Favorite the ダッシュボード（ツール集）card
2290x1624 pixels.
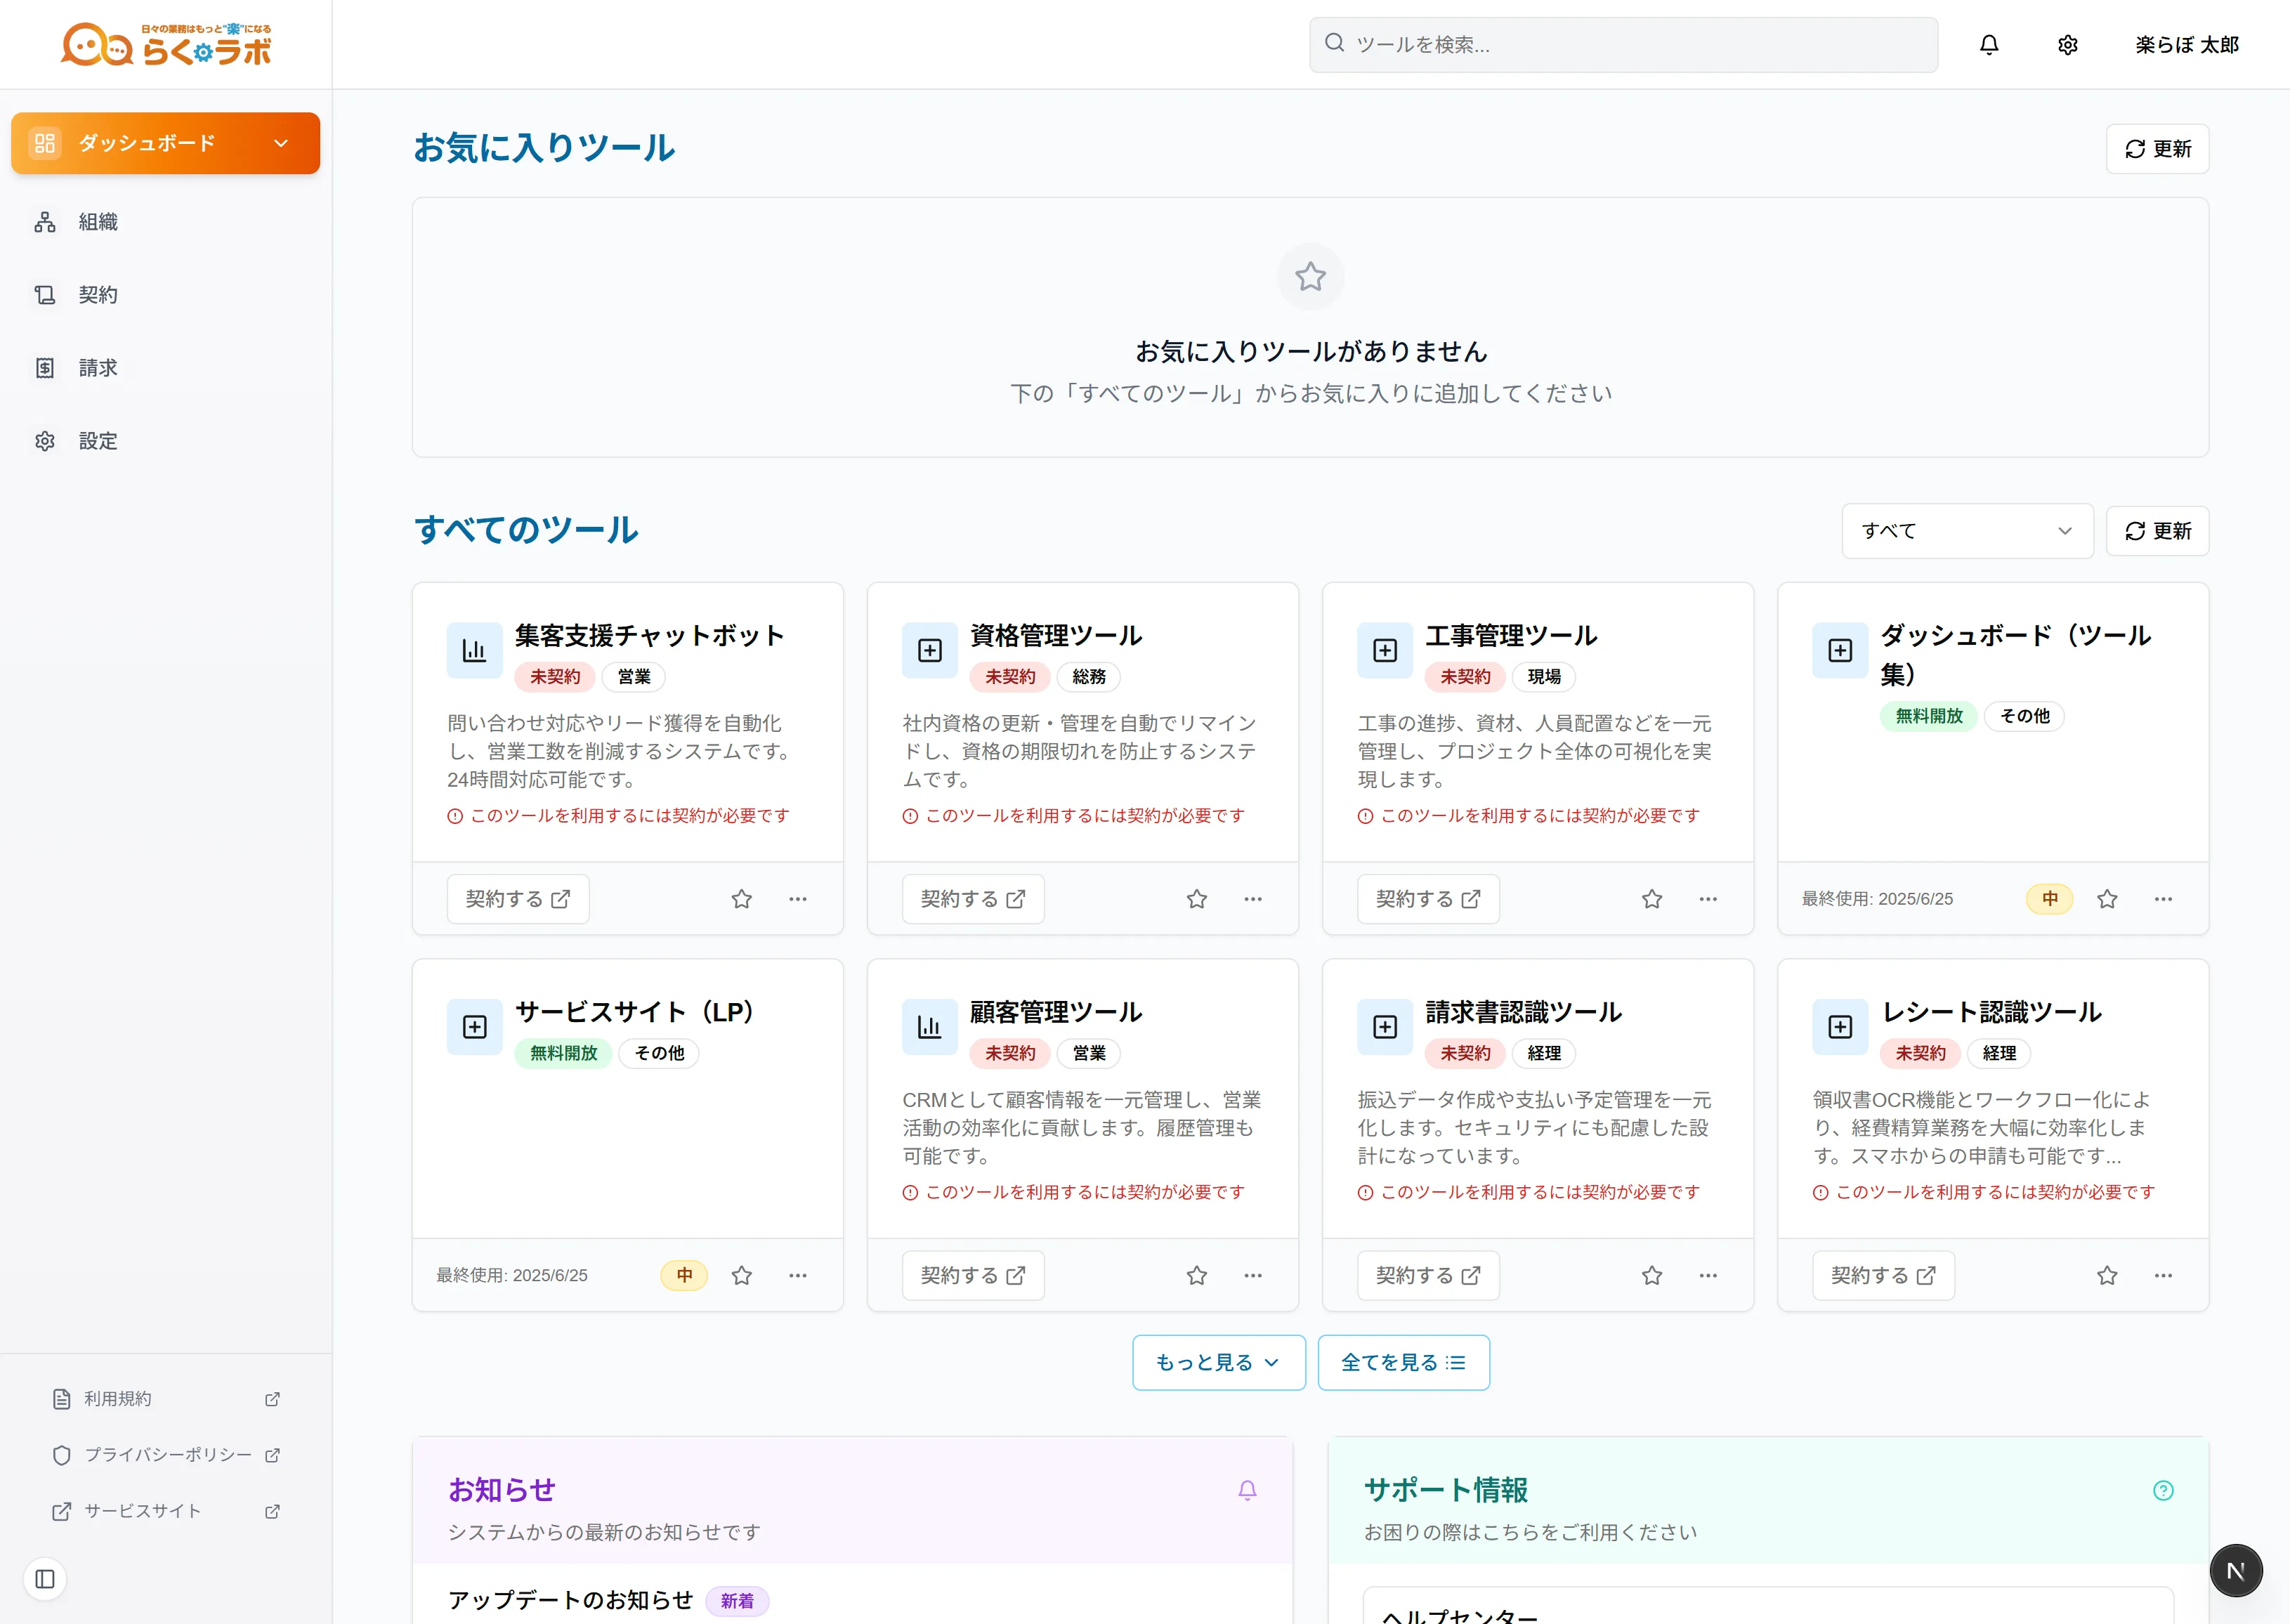pos(2107,899)
